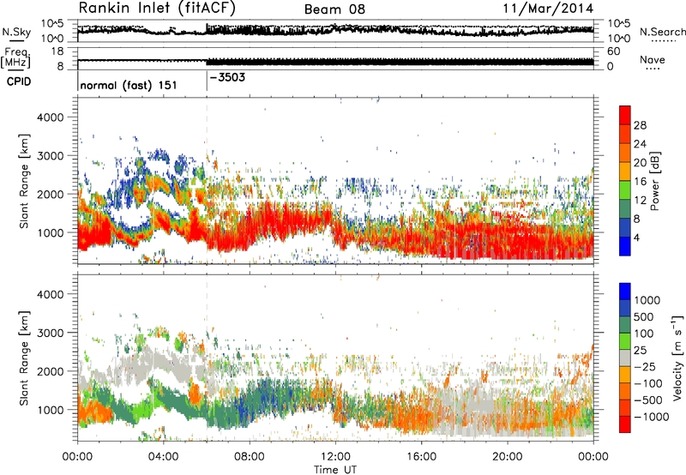Click the 'Slant Range [km]' label of power panel

tap(24, 181)
